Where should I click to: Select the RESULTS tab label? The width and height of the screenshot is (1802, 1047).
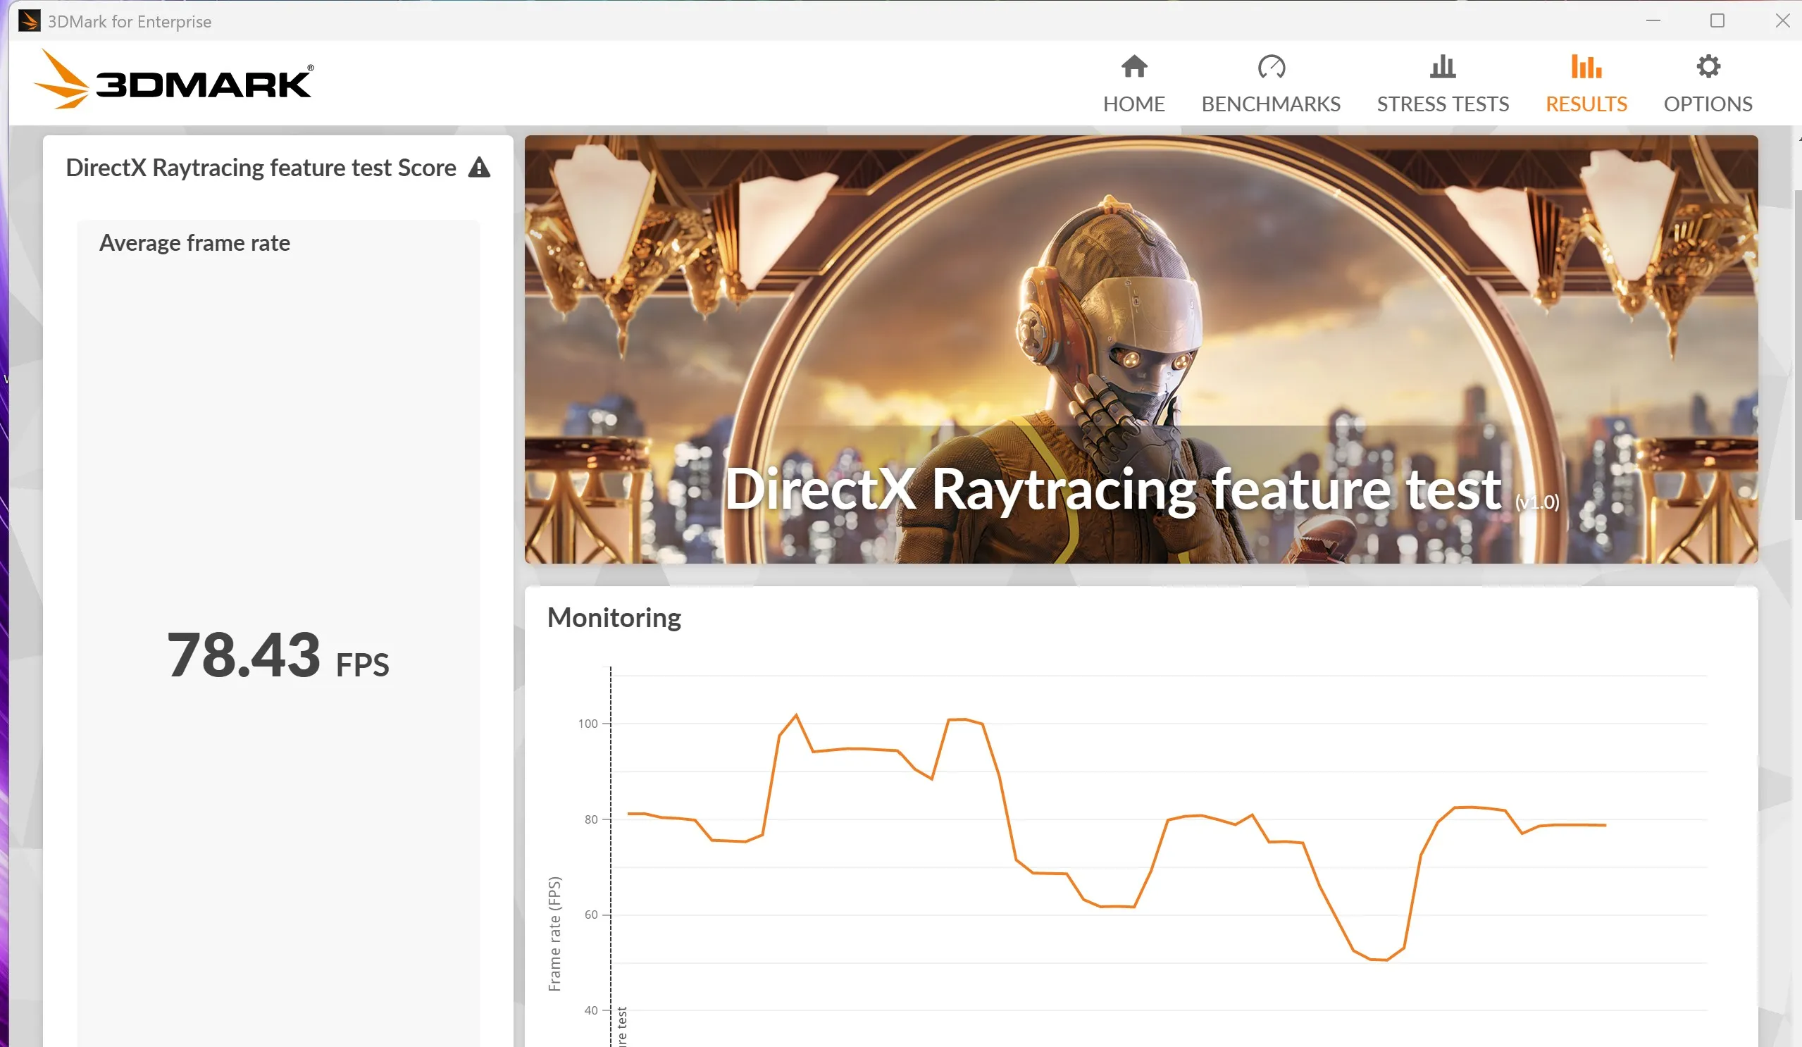pyautogui.click(x=1586, y=104)
